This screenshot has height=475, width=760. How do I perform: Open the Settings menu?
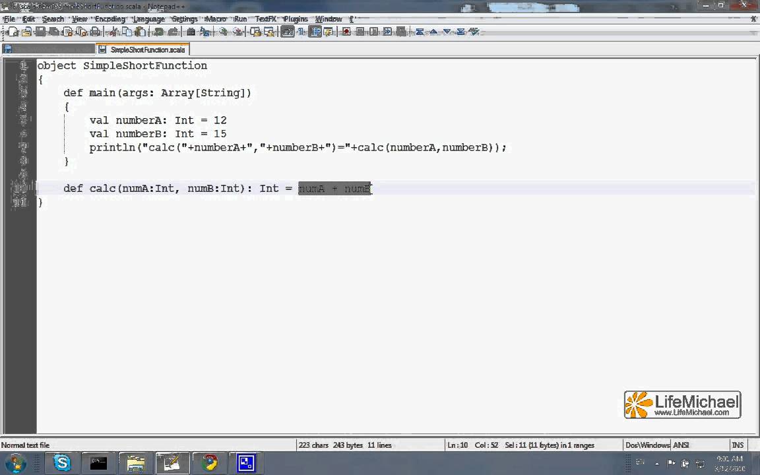click(185, 19)
